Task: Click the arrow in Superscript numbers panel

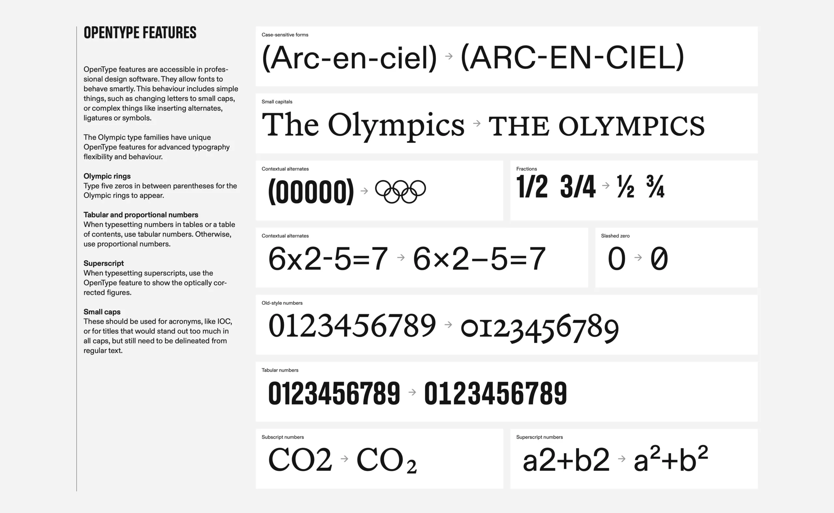Action: [622, 459]
